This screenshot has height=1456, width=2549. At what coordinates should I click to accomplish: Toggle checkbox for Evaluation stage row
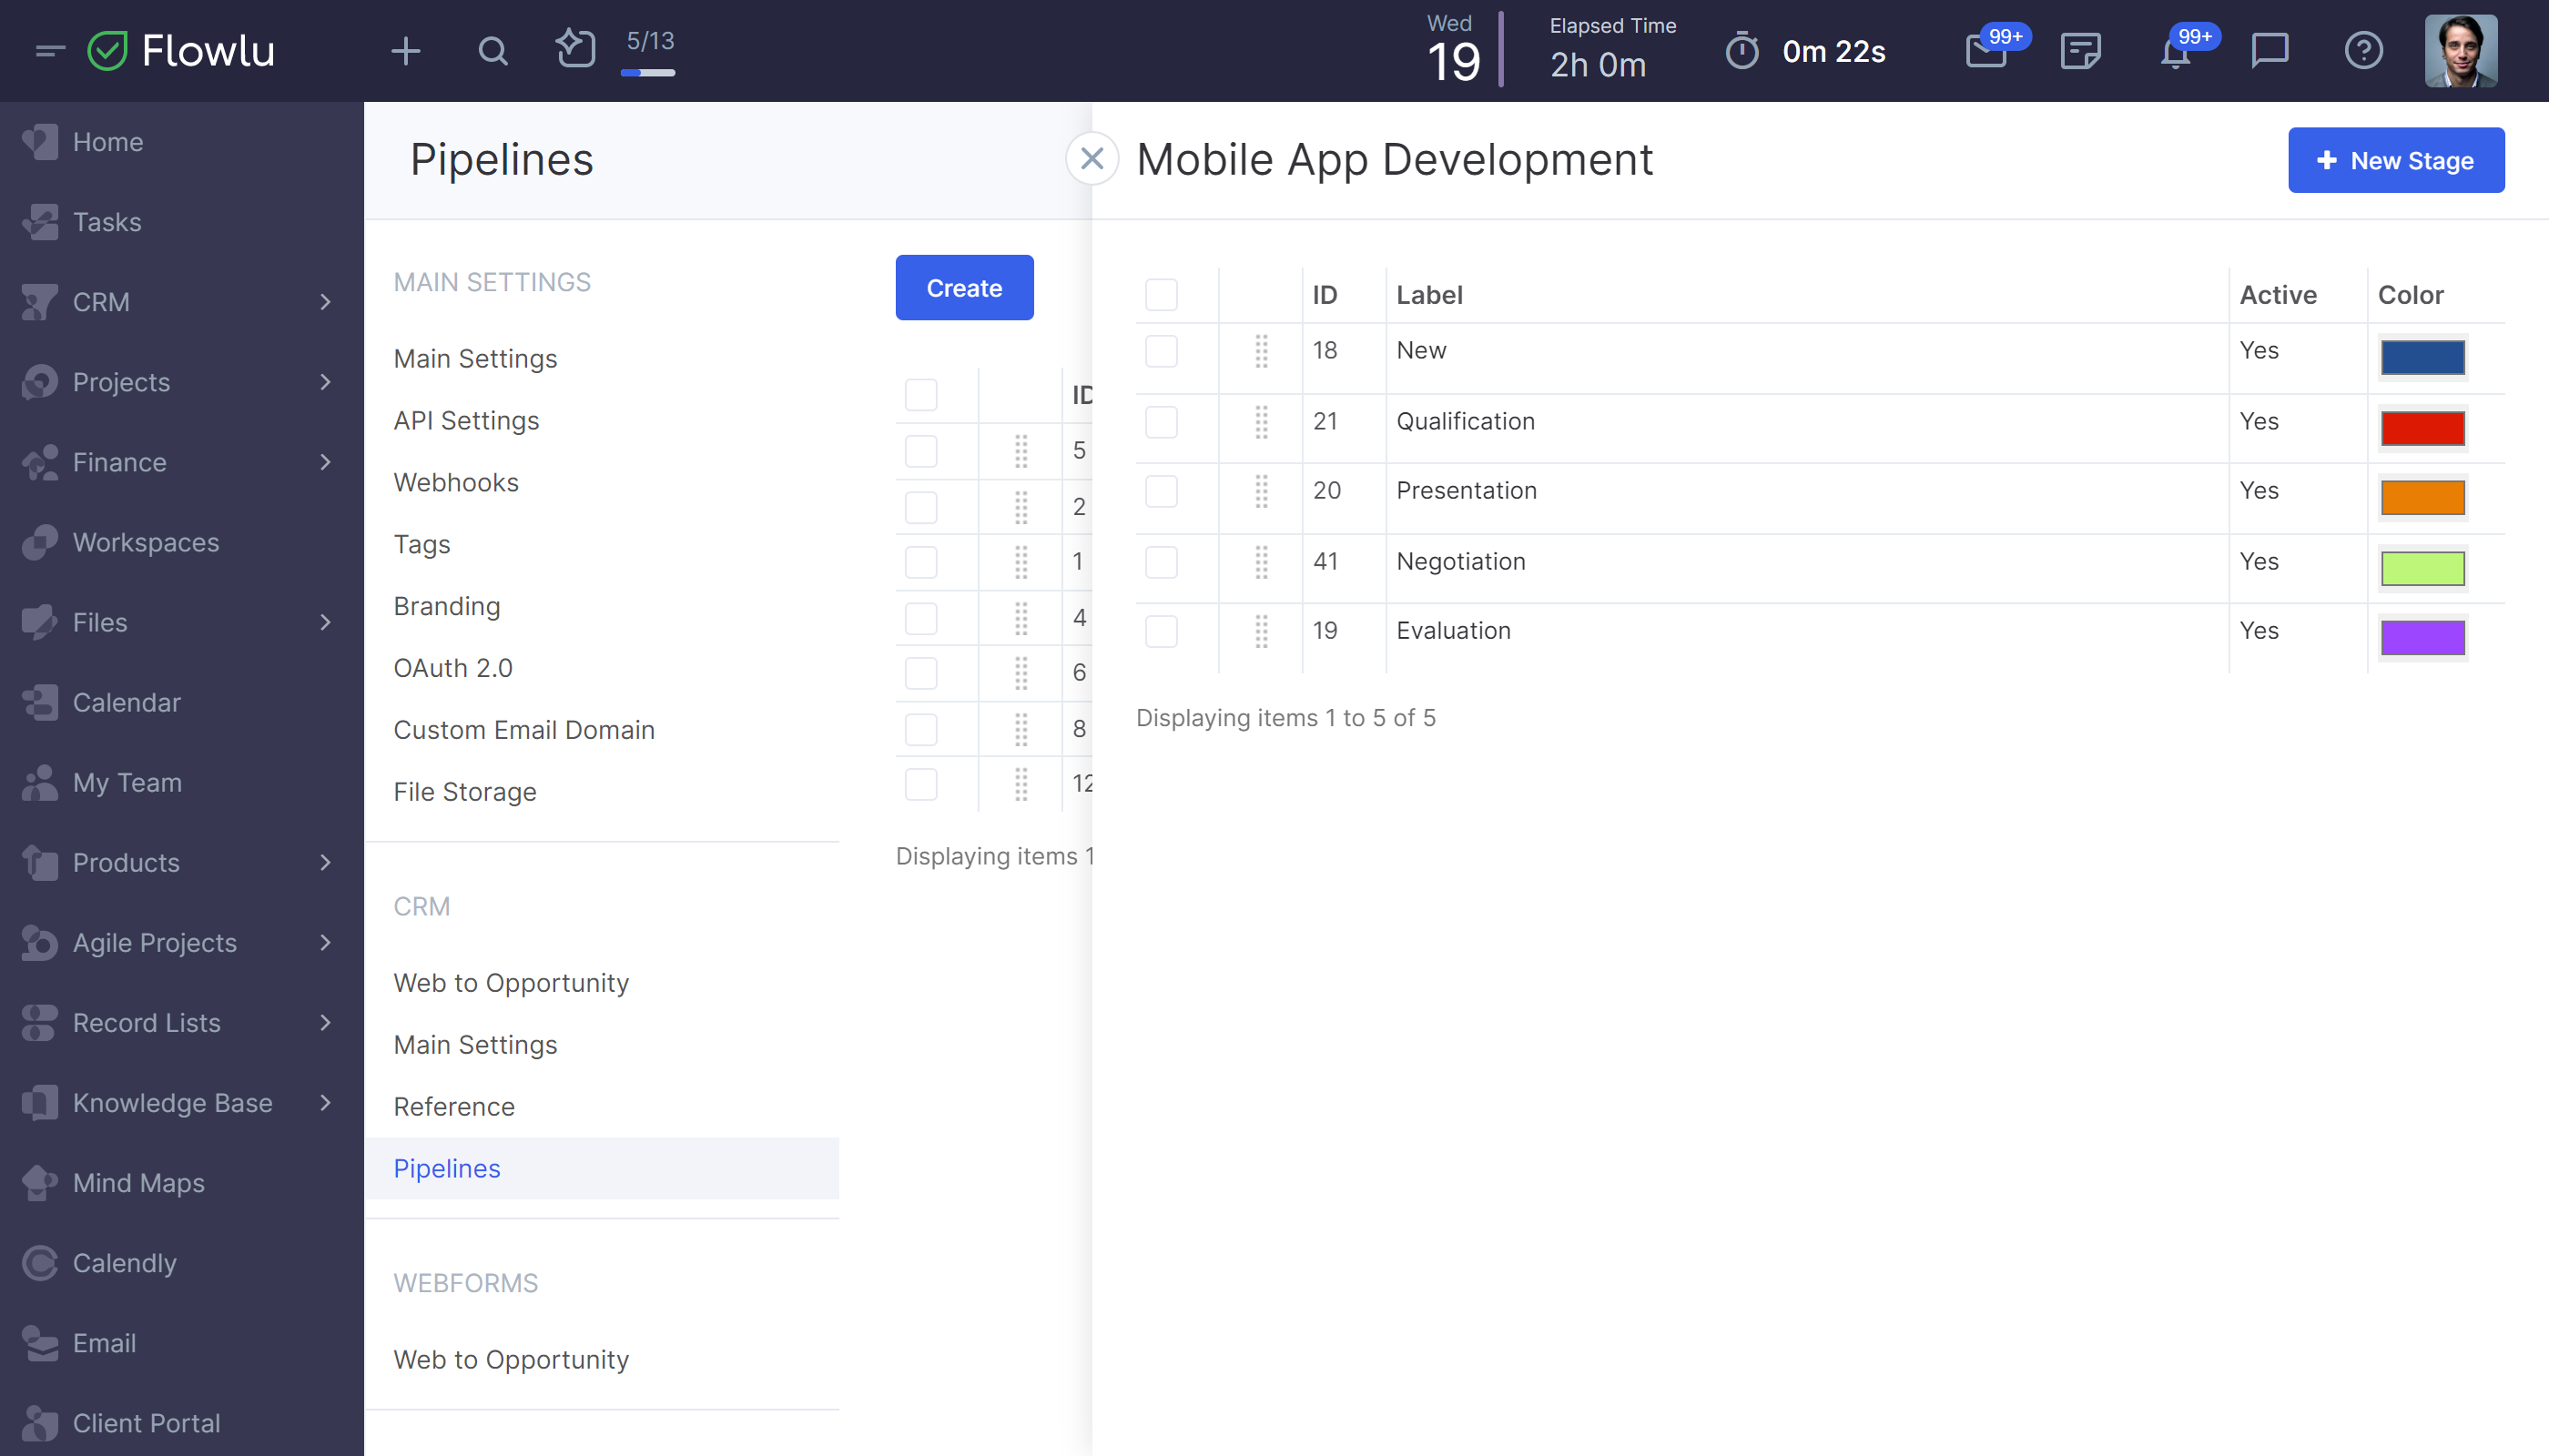1161,632
